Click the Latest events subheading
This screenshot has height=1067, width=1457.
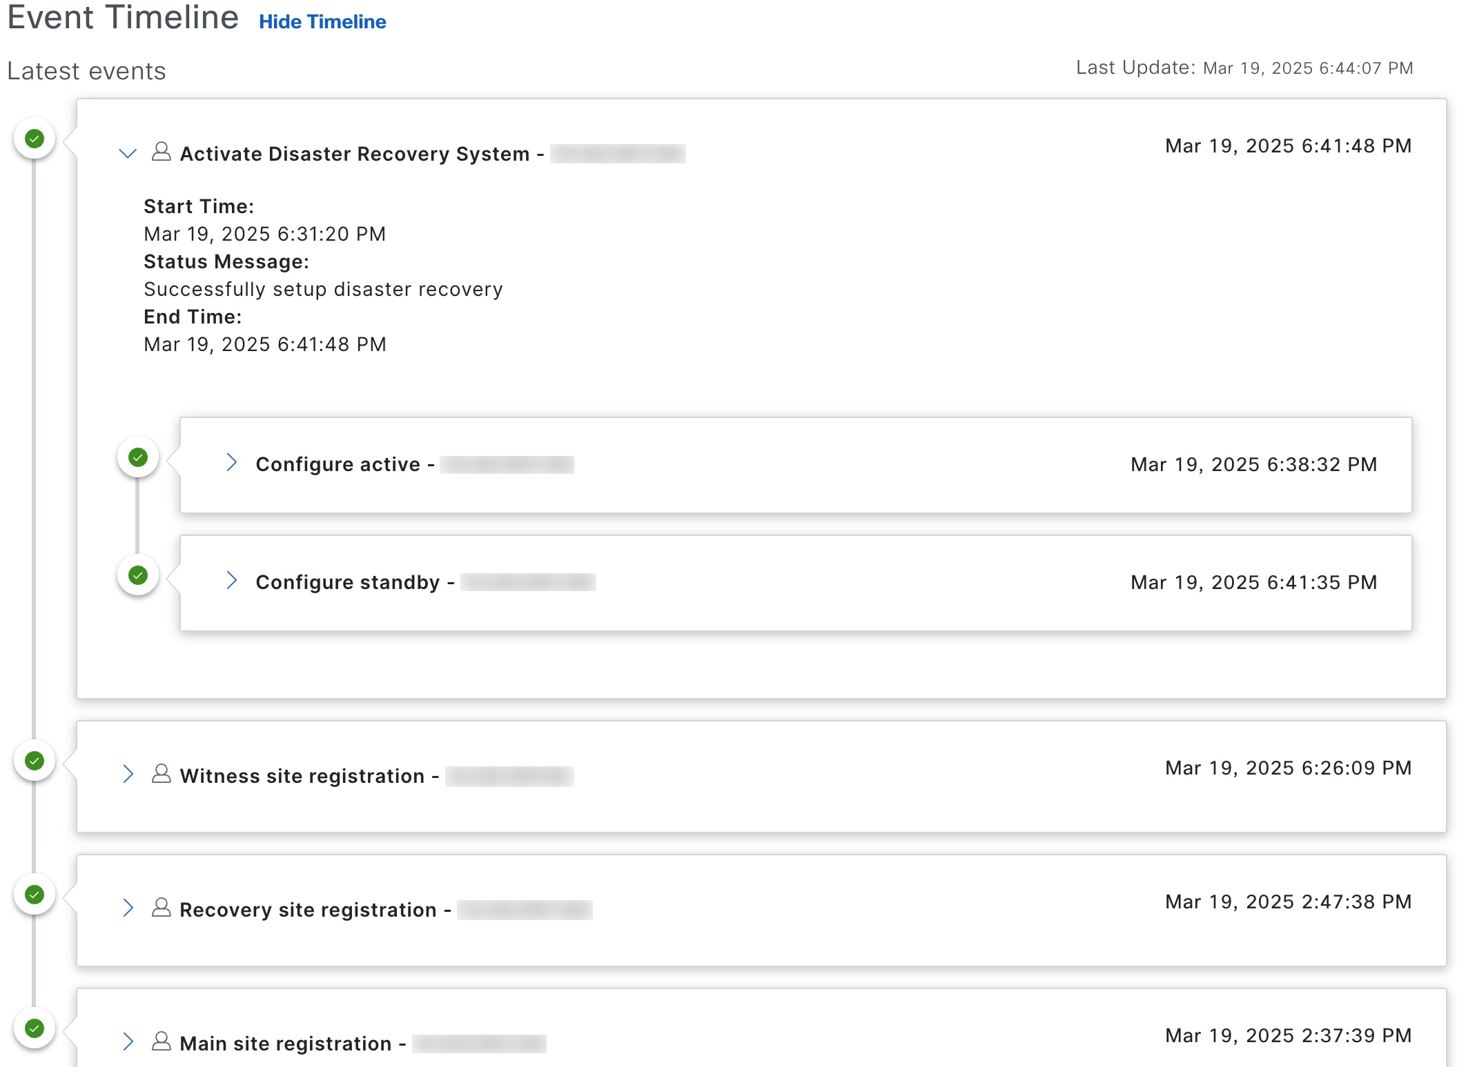(x=86, y=71)
